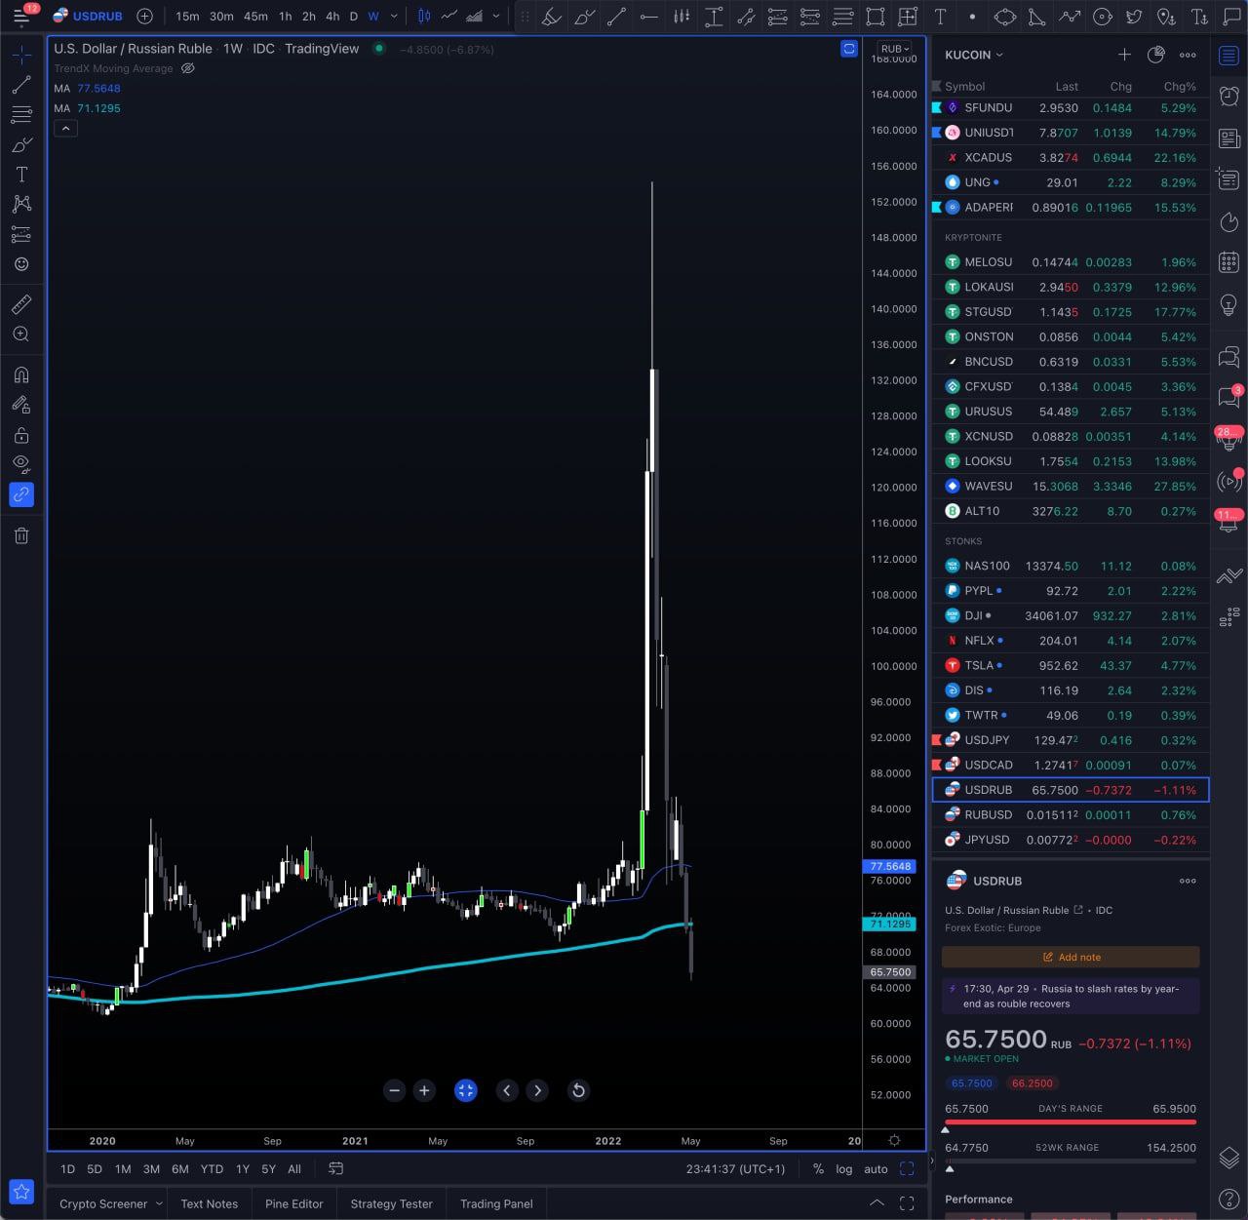Choose the ellipse shape tool
The width and height of the screenshot is (1248, 1220).
pyautogui.click(x=1004, y=17)
